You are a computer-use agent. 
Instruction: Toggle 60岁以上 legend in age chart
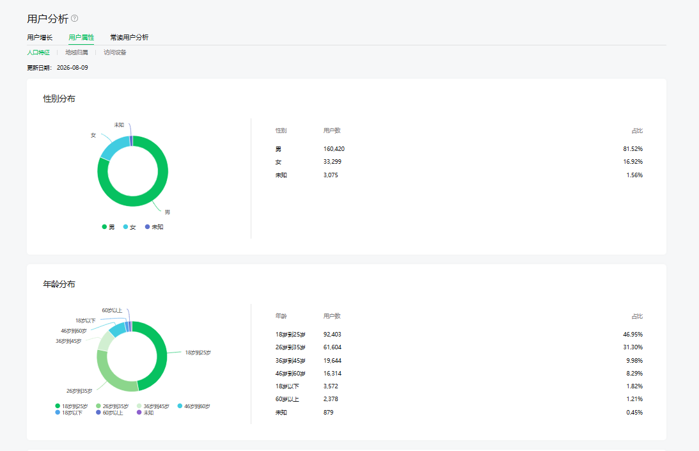click(x=109, y=413)
